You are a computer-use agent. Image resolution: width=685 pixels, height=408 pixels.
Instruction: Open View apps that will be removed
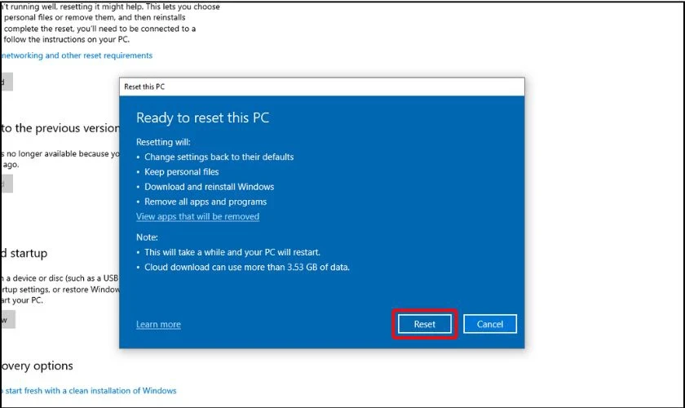[197, 216]
